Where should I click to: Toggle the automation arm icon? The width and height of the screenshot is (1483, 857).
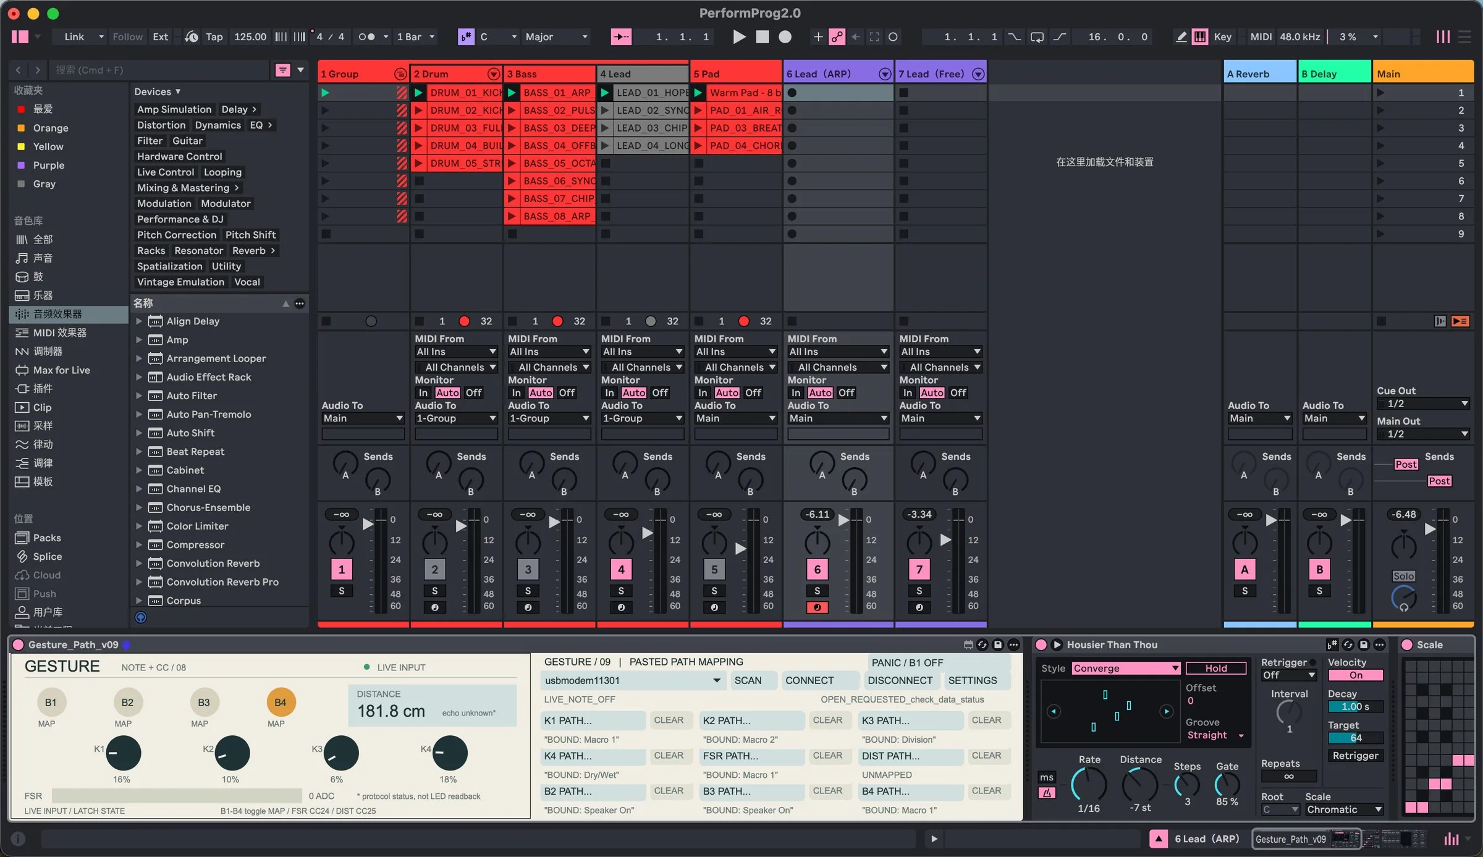(837, 37)
